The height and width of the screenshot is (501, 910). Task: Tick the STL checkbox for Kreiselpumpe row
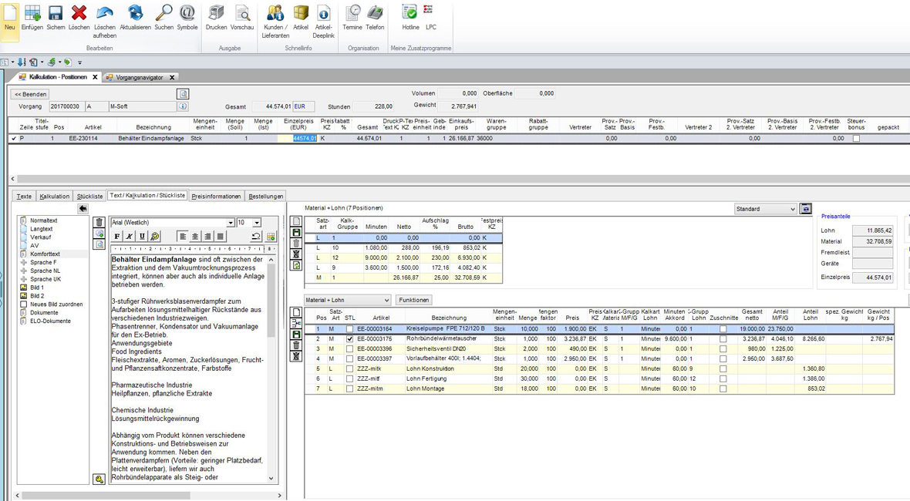[x=349, y=329]
